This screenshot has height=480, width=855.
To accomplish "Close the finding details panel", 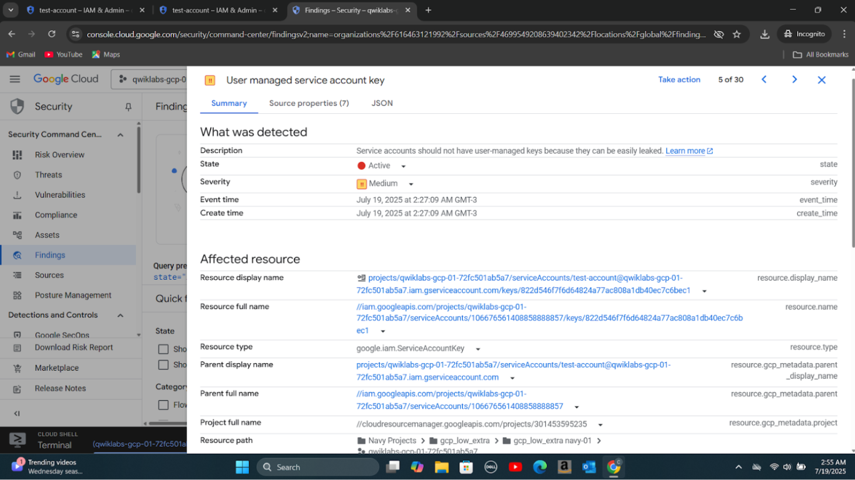I will pos(821,80).
